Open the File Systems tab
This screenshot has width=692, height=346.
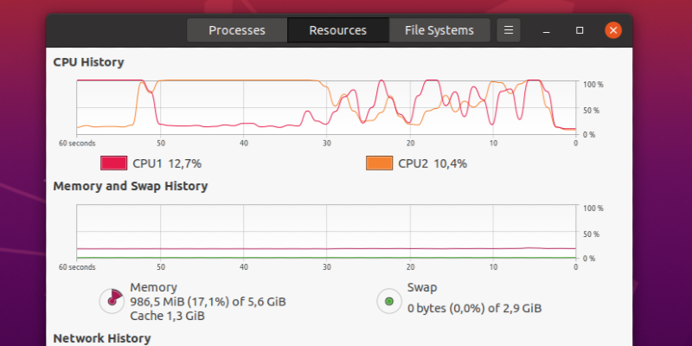tap(439, 30)
